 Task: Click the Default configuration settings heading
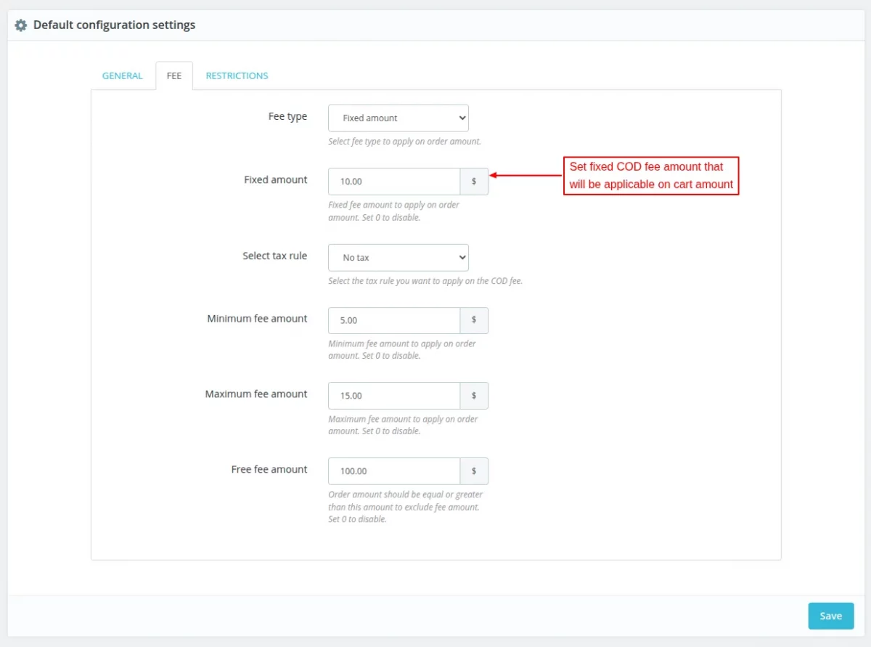click(114, 25)
